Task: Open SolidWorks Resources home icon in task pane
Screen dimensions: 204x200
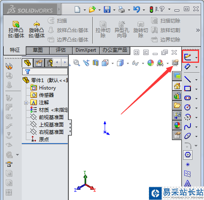Action: click(x=177, y=86)
